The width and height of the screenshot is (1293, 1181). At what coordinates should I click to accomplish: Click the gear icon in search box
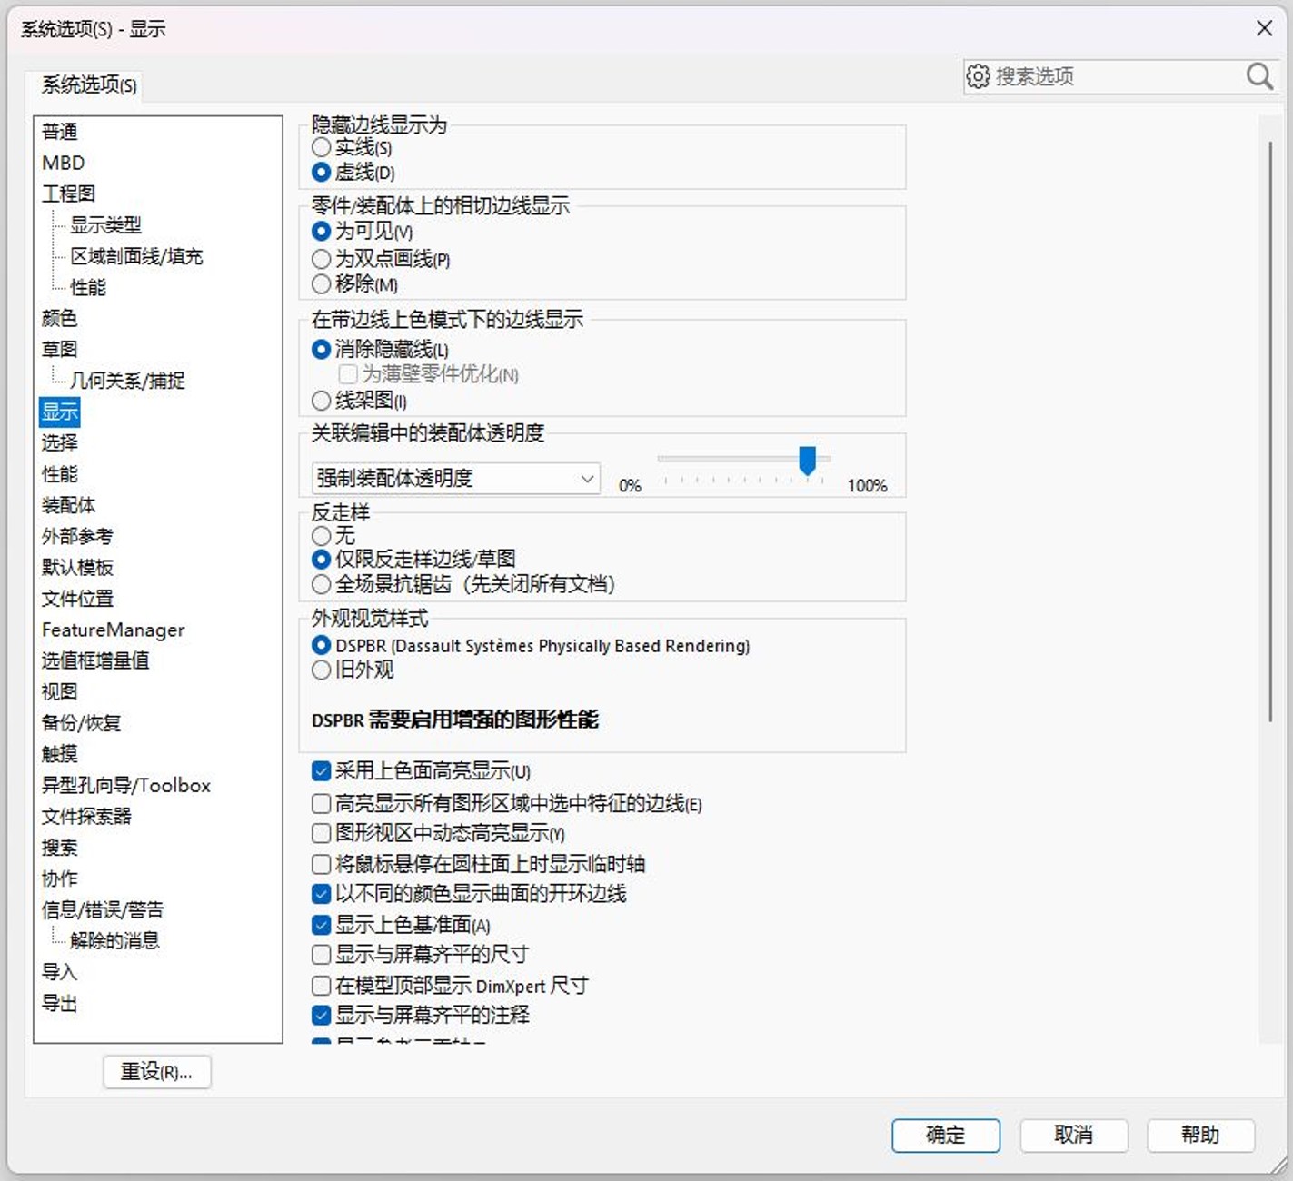coord(978,76)
